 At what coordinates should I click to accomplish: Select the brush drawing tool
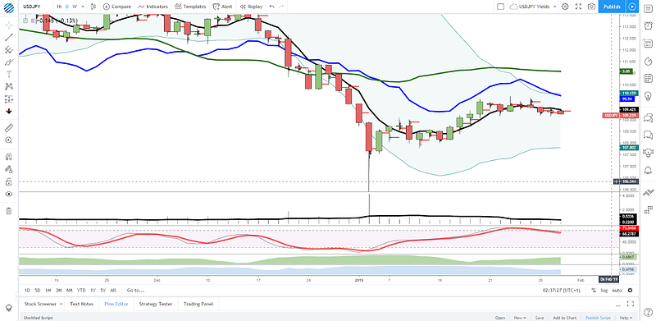point(9,62)
